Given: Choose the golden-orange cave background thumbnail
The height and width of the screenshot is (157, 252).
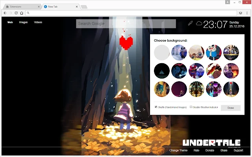Looking at the screenshot, I should click(x=162, y=89).
